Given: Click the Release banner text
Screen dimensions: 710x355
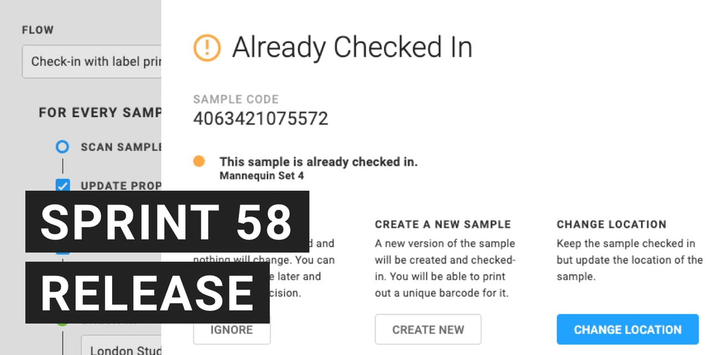Looking at the screenshot, I should point(147,292).
